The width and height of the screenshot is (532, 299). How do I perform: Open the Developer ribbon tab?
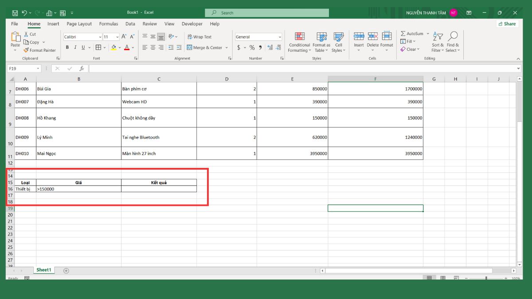pyautogui.click(x=192, y=24)
